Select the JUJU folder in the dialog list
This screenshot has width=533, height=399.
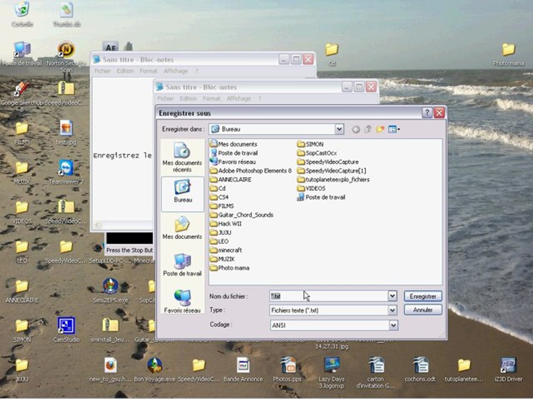pos(221,232)
